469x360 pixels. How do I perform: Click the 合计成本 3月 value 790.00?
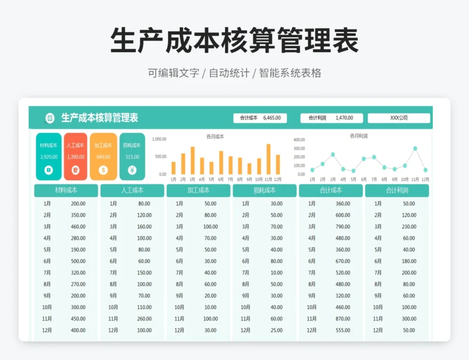pos(343,227)
